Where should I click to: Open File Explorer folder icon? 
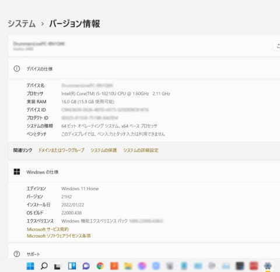pos(128,266)
